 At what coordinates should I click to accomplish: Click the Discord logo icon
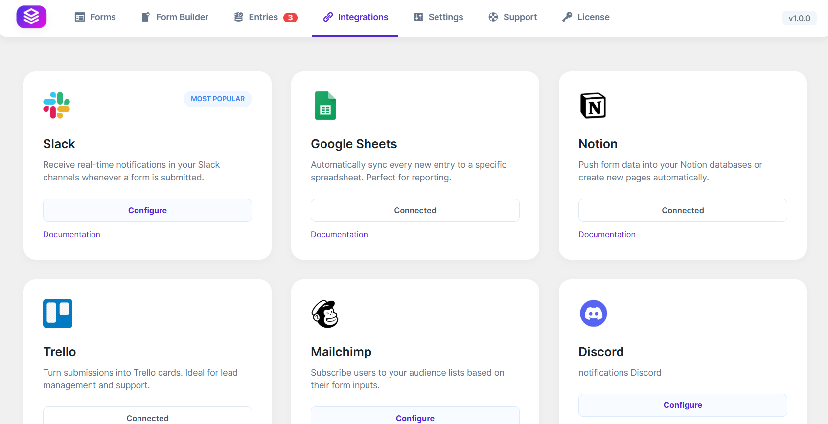tap(594, 313)
